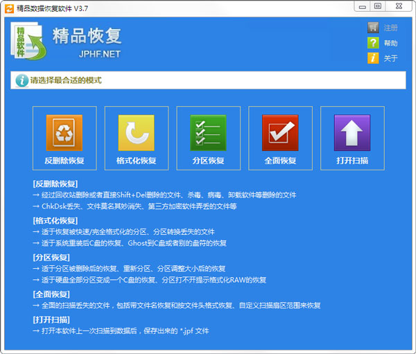Select the 分区恢复 button label
Screen dimensions: 416x354
click(x=208, y=161)
